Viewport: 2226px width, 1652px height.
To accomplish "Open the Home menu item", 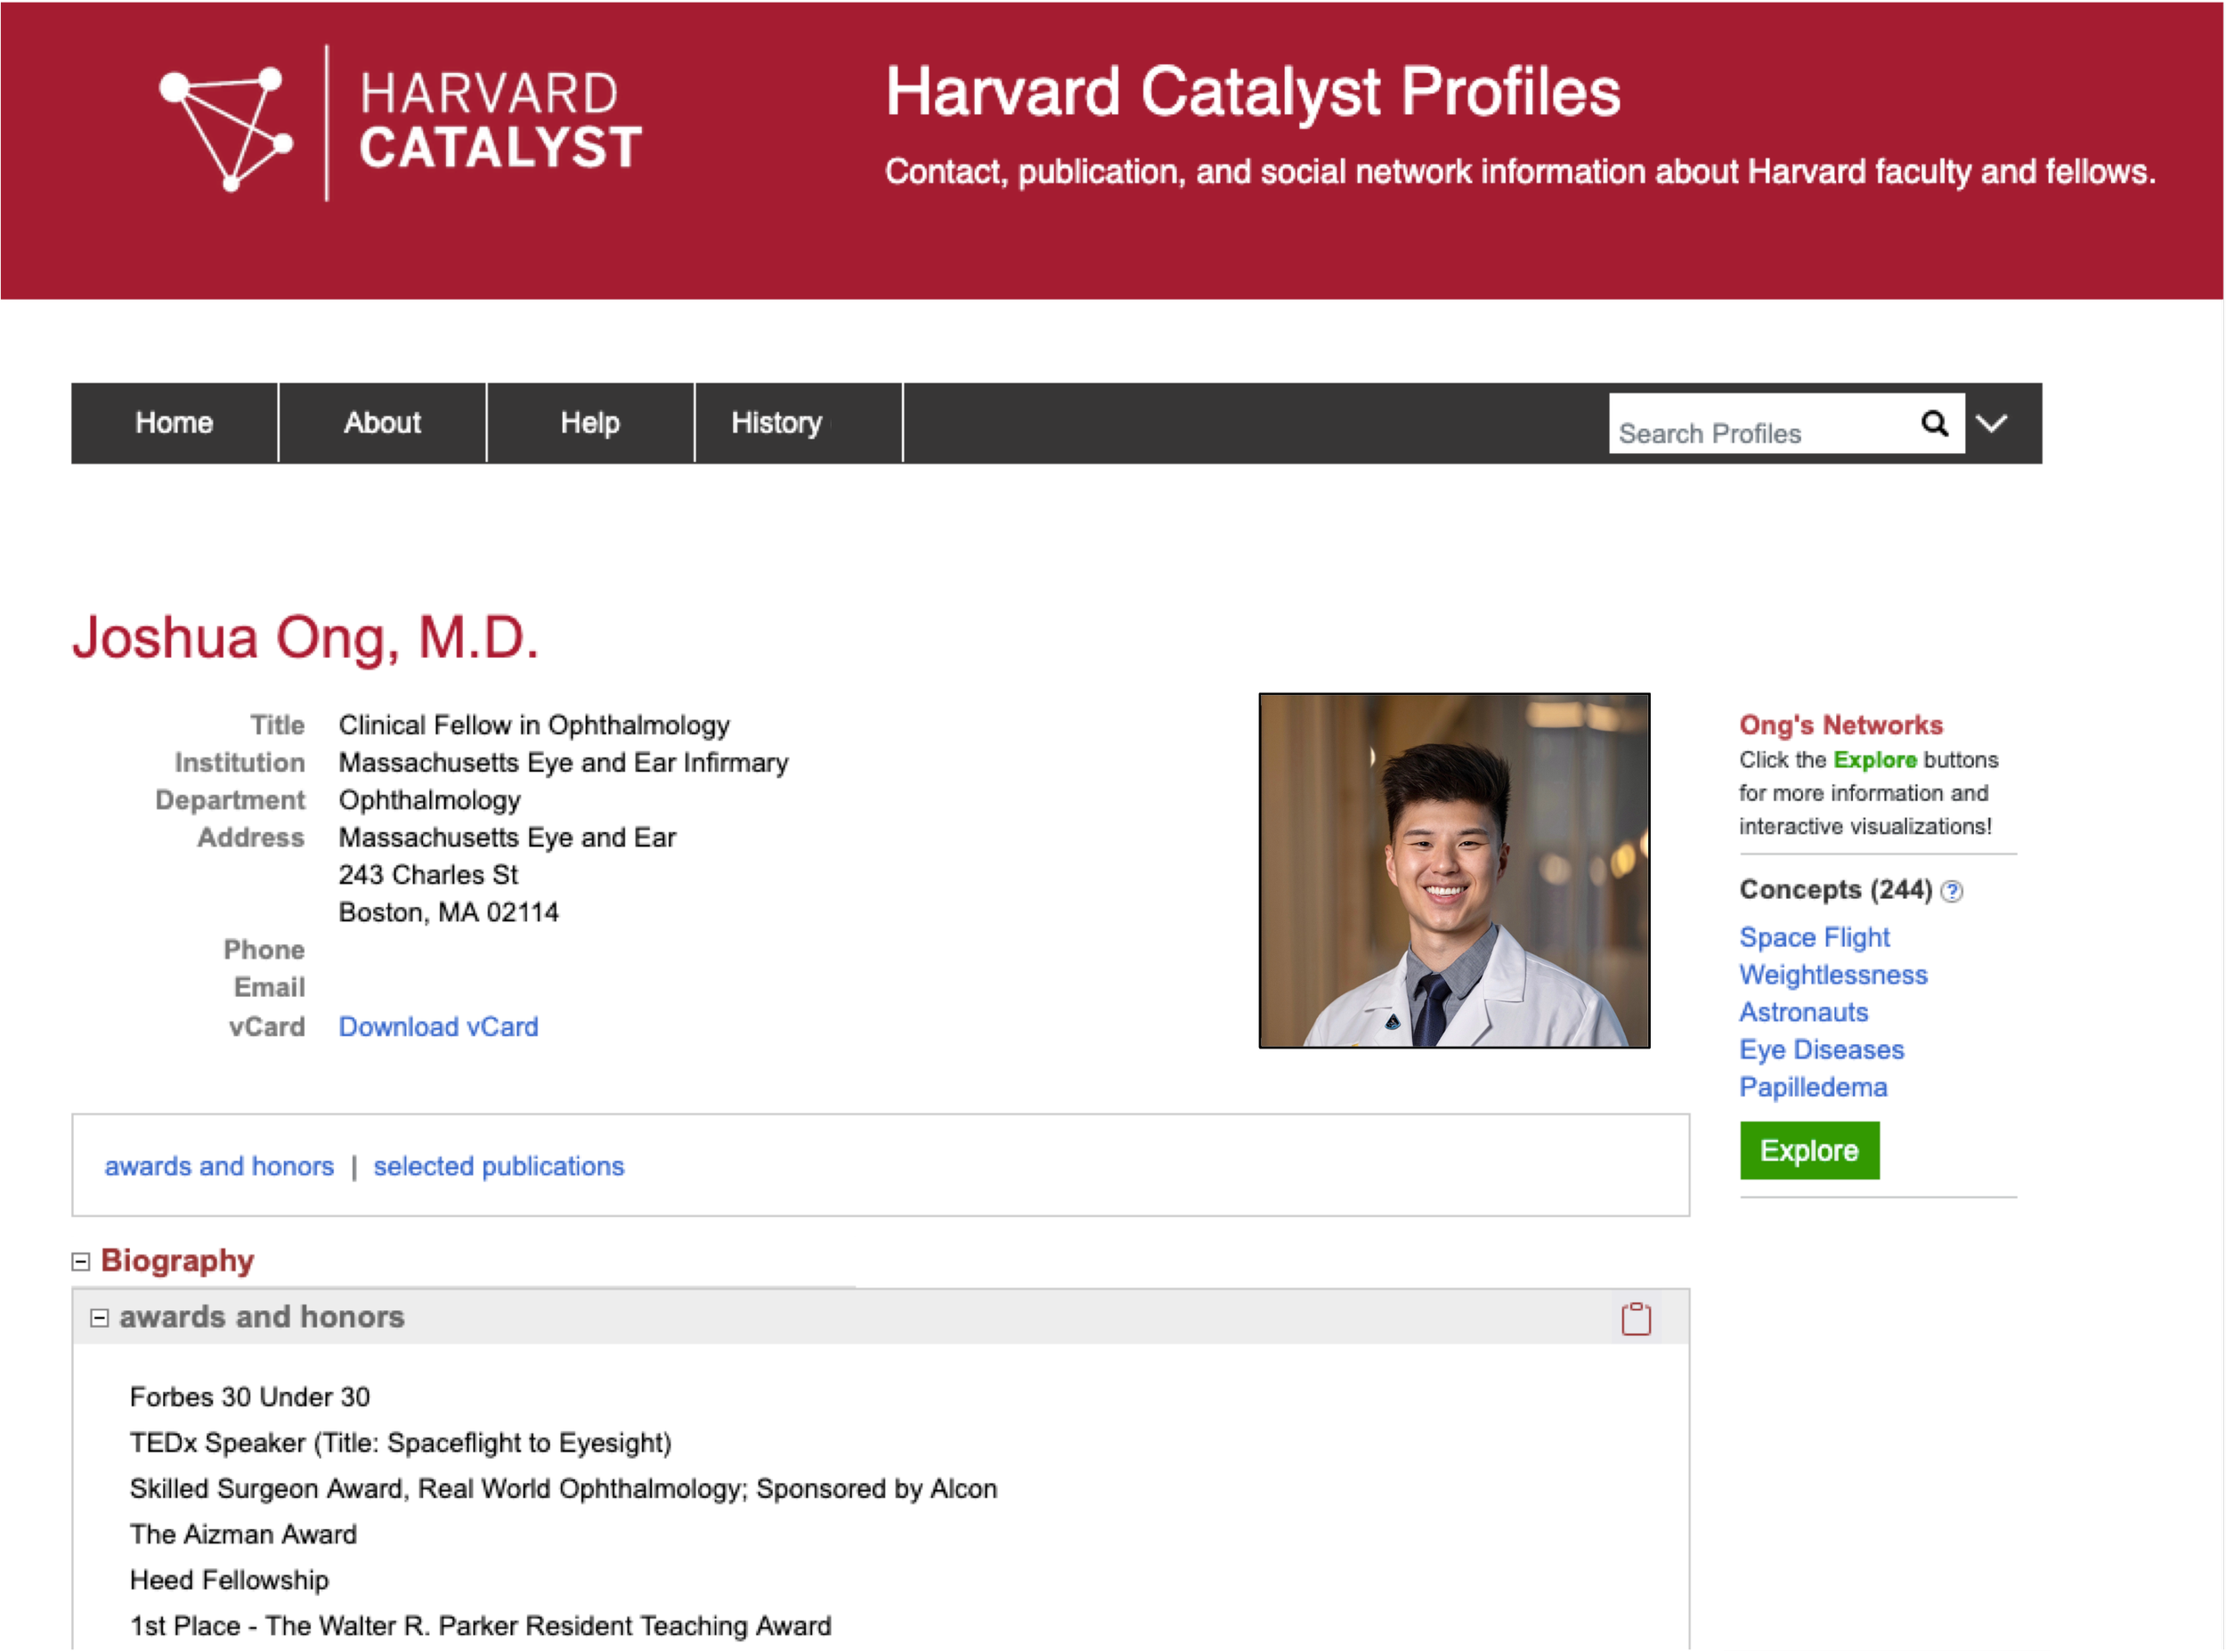I will click(175, 423).
